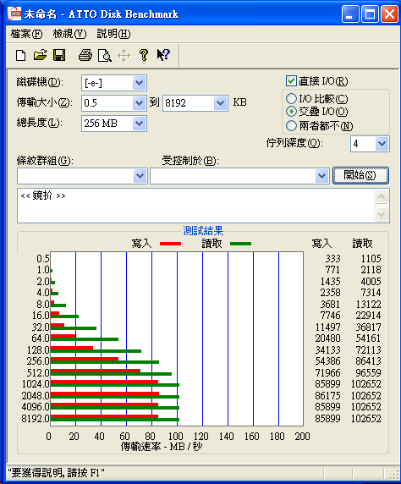401x484 pixels.
Task: Expand the 條紋群組 dropdown
Action: tap(140, 176)
